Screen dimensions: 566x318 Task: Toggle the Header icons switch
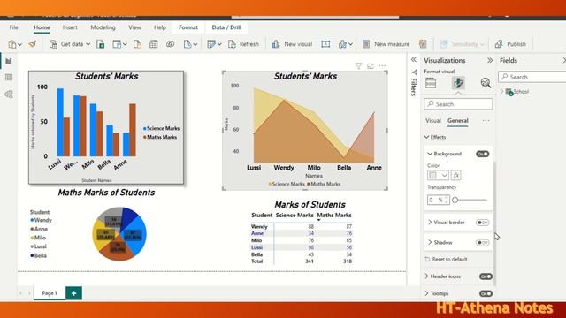tap(486, 276)
